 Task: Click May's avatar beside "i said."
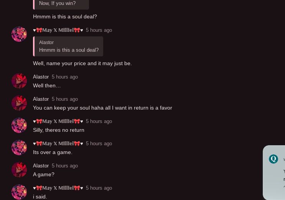(19, 192)
